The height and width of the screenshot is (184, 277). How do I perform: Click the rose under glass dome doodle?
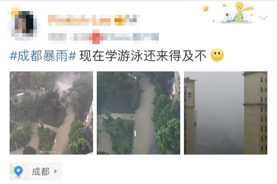[x=228, y=18]
